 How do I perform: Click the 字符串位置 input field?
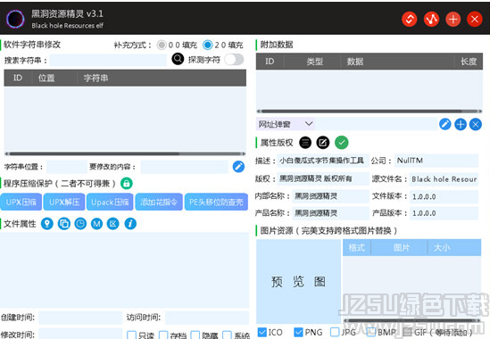(67, 167)
